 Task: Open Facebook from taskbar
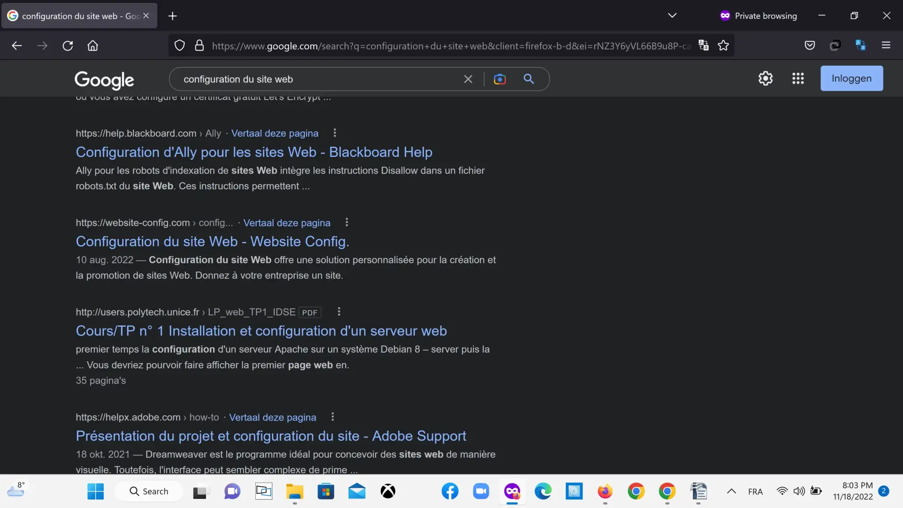[x=450, y=491]
